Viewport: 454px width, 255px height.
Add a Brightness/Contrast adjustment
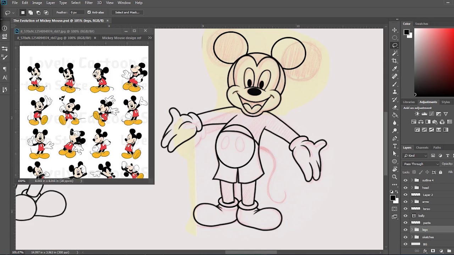click(x=417, y=114)
